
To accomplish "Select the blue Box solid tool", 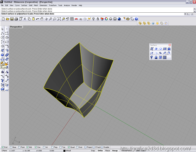I will [3, 55].
